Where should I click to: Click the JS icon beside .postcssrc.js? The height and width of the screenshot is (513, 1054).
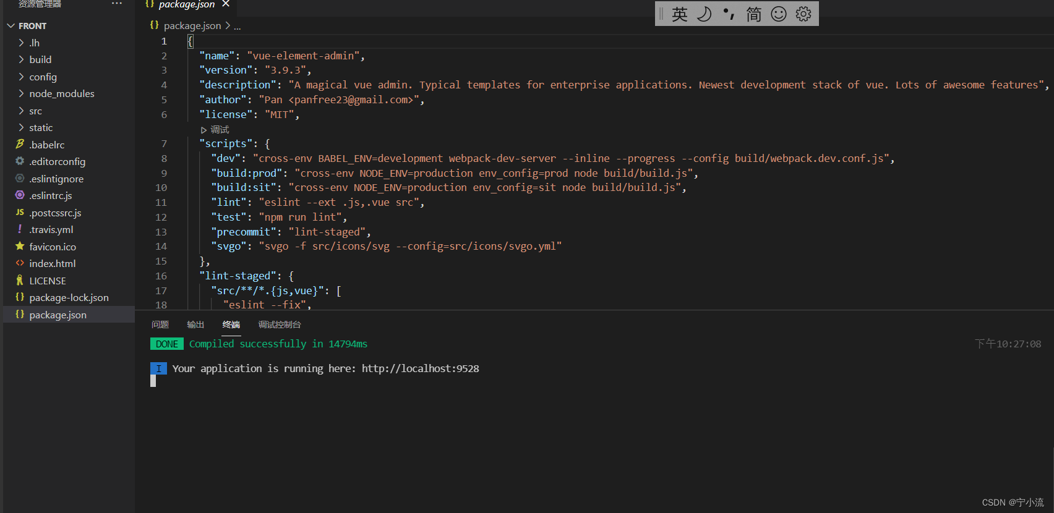click(x=20, y=212)
